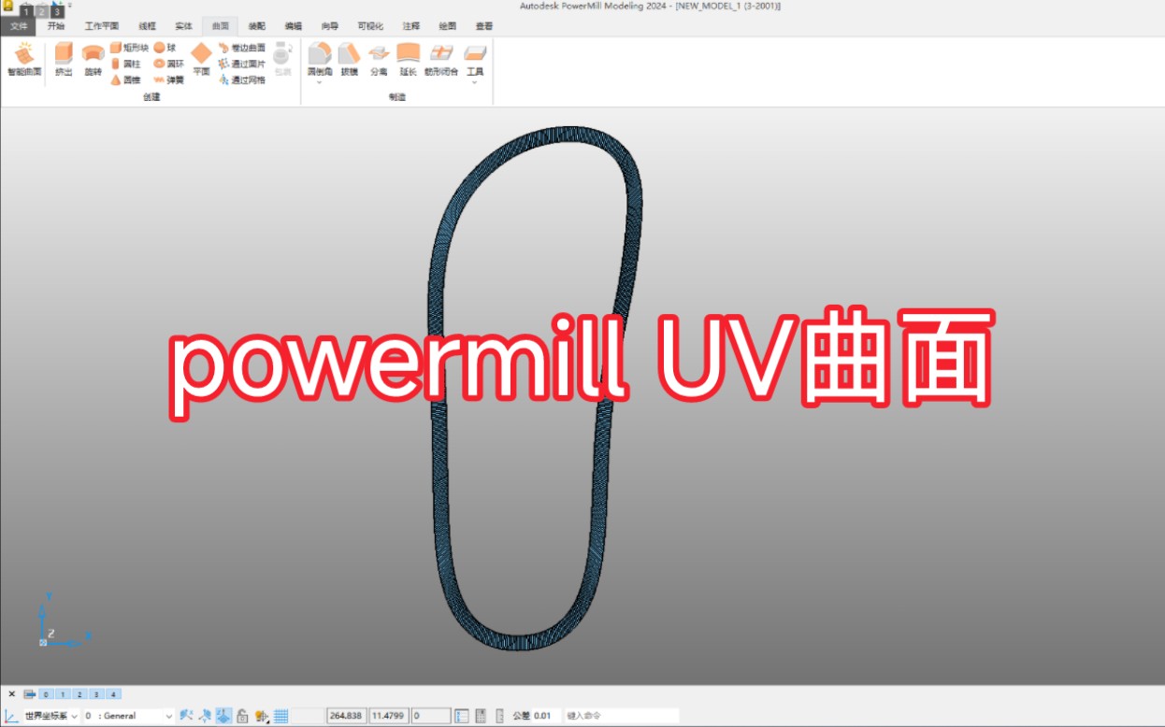Viewport: 1165px width, 727px height.
Task: Create a 圆环 torus primitive
Action: click(169, 64)
